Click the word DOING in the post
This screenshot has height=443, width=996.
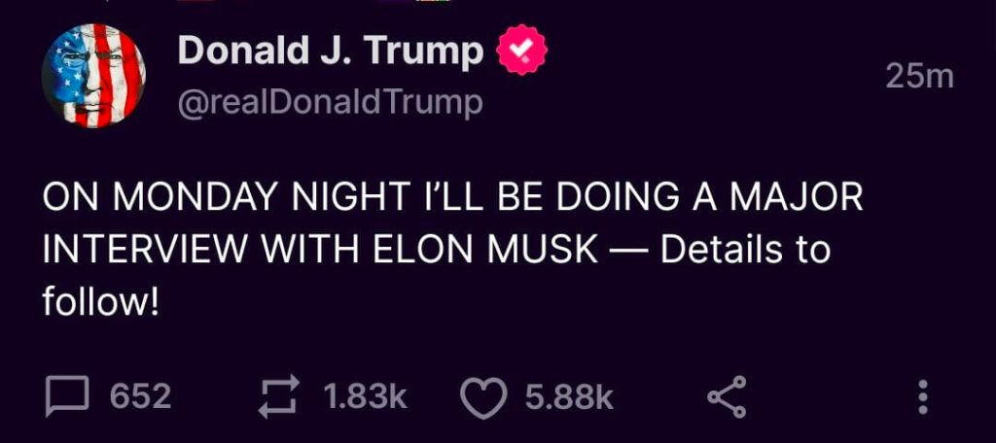[x=576, y=198]
